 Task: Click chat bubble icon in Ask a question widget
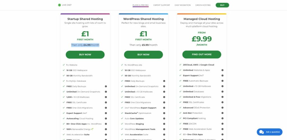point(261,132)
